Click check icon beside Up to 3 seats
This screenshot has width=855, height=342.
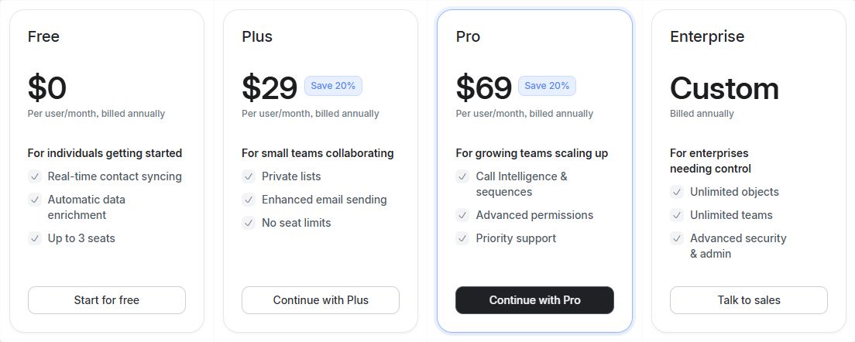(x=34, y=238)
